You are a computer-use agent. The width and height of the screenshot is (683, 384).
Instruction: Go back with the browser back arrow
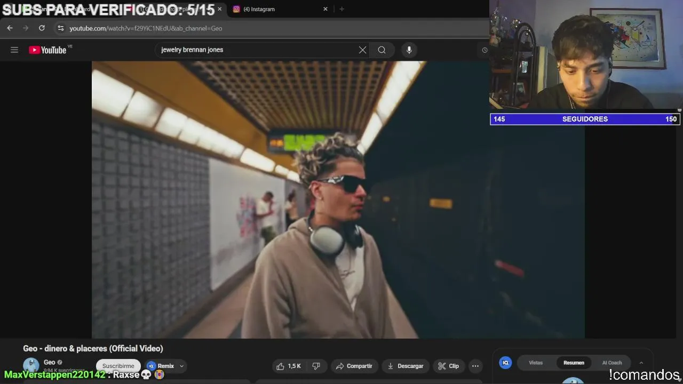(x=10, y=28)
